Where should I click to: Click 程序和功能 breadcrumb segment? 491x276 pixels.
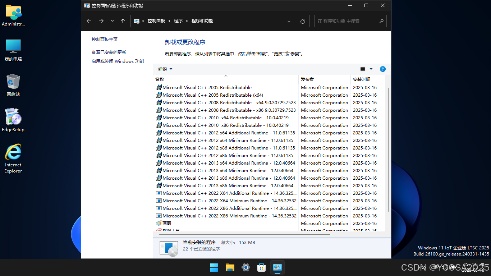[202, 21]
